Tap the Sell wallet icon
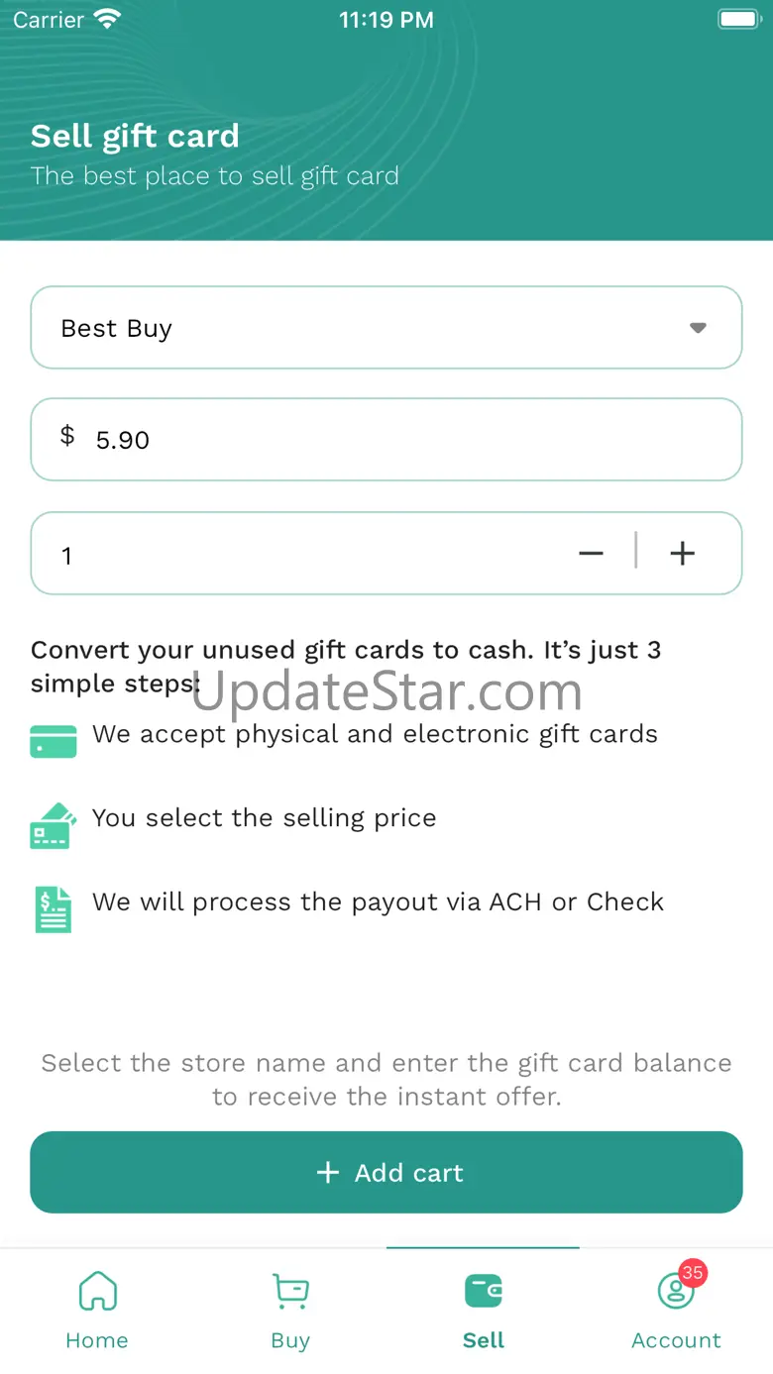Viewport: 773px width, 1374px height. (484, 1291)
